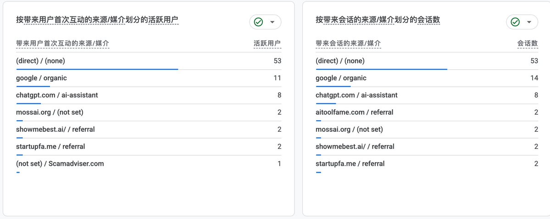Select (not set) / Scamadviser.com row
This screenshot has width=550, height=219.
pyautogui.click(x=149, y=164)
